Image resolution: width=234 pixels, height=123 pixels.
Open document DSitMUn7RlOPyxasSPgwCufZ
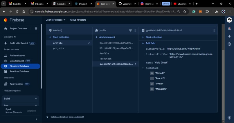click(x=116, y=48)
